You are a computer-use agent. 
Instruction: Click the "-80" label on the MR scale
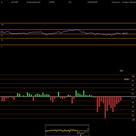pyautogui.click(x=133, y=116)
